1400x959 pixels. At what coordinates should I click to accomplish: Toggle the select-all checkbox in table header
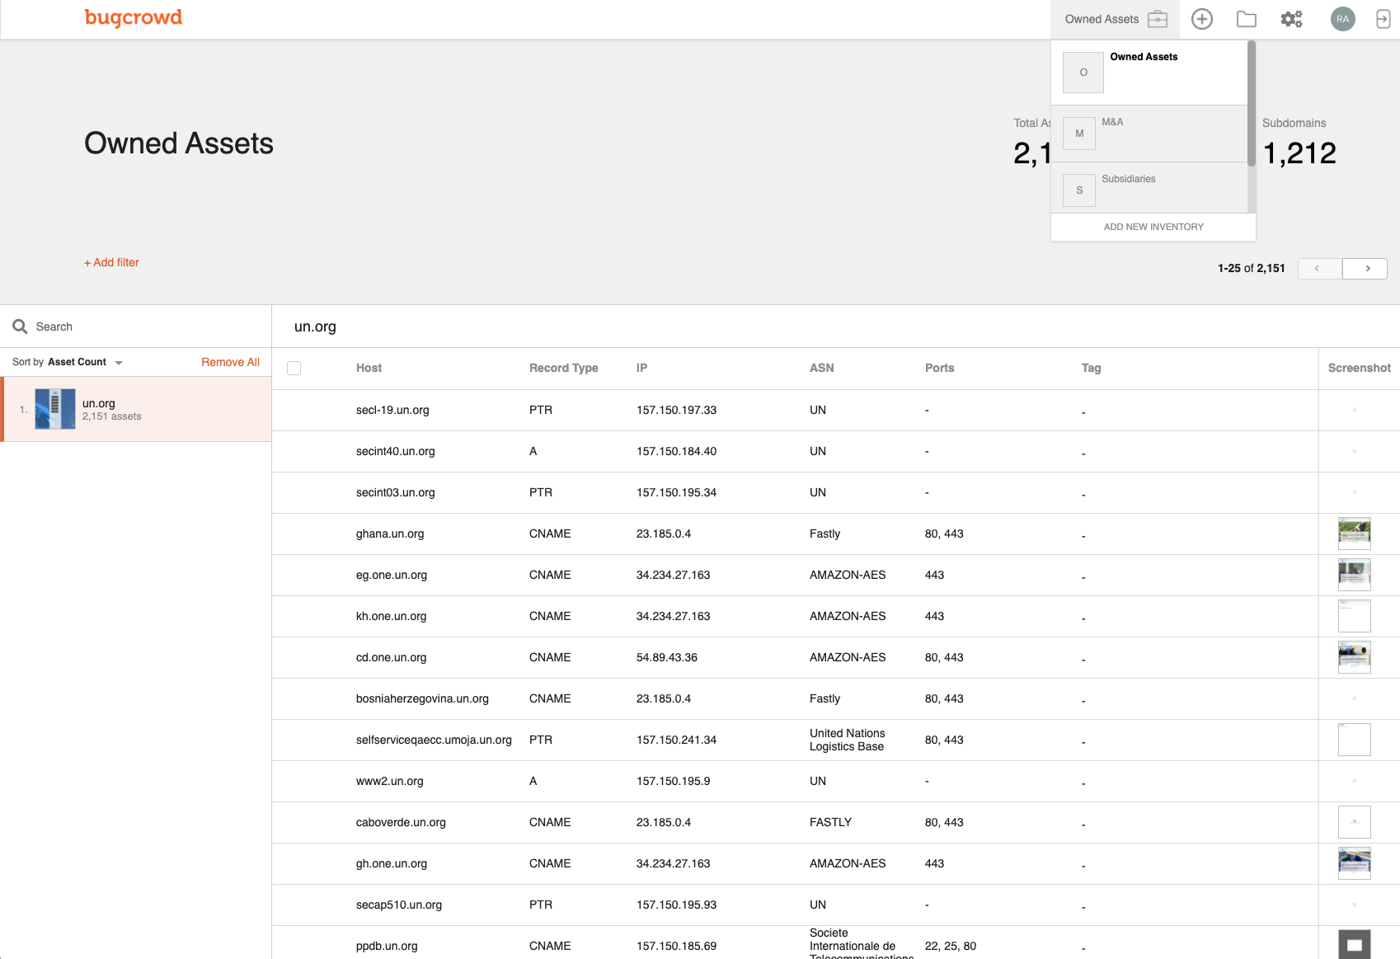pos(294,368)
